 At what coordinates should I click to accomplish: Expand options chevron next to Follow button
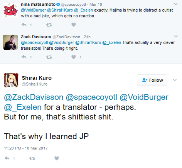coord(175,80)
